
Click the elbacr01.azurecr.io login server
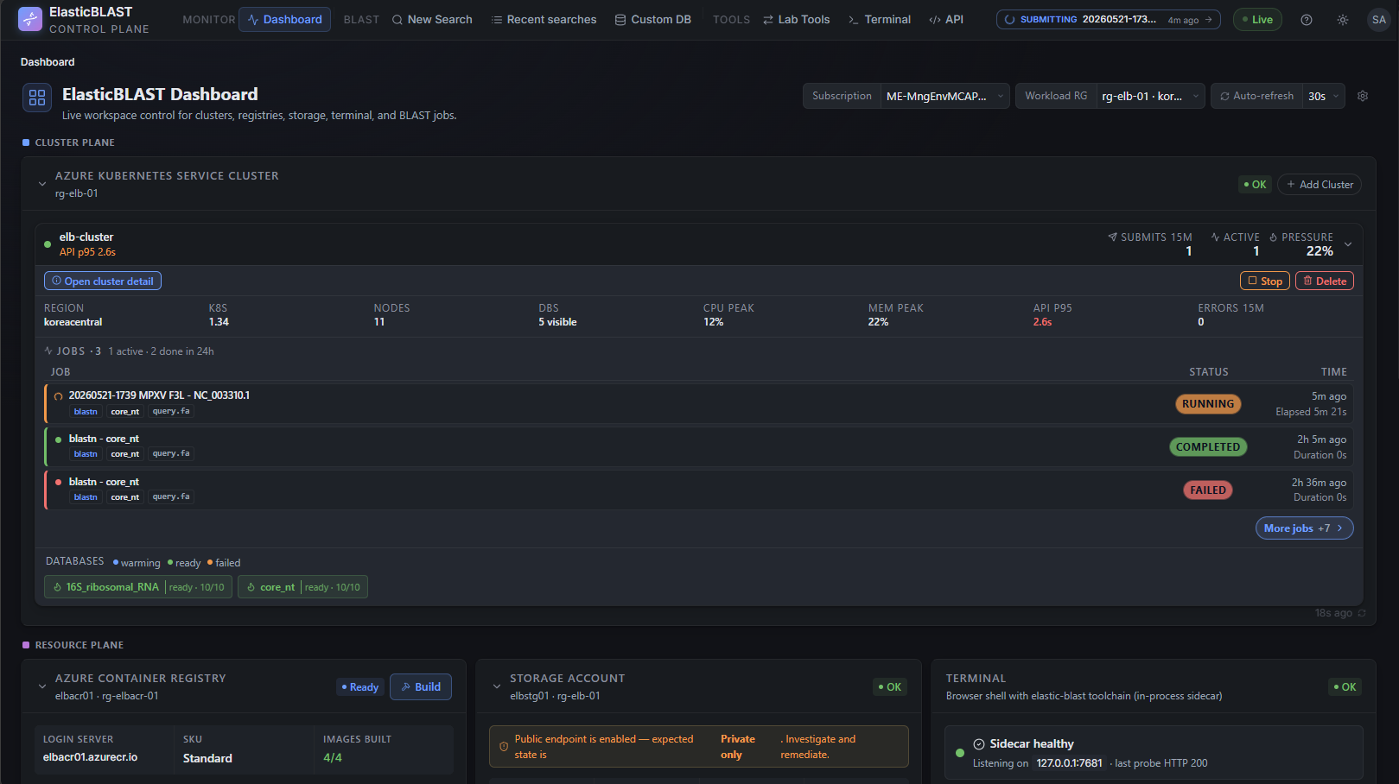[91, 757]
